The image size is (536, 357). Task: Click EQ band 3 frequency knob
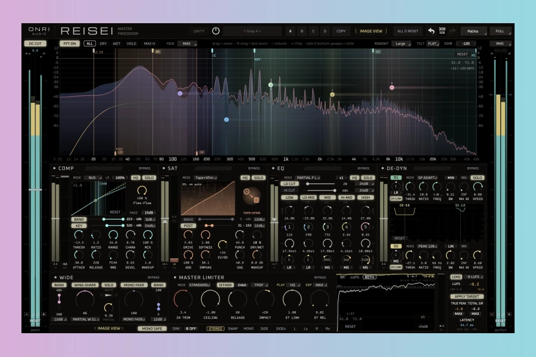(x=327, y=227)
